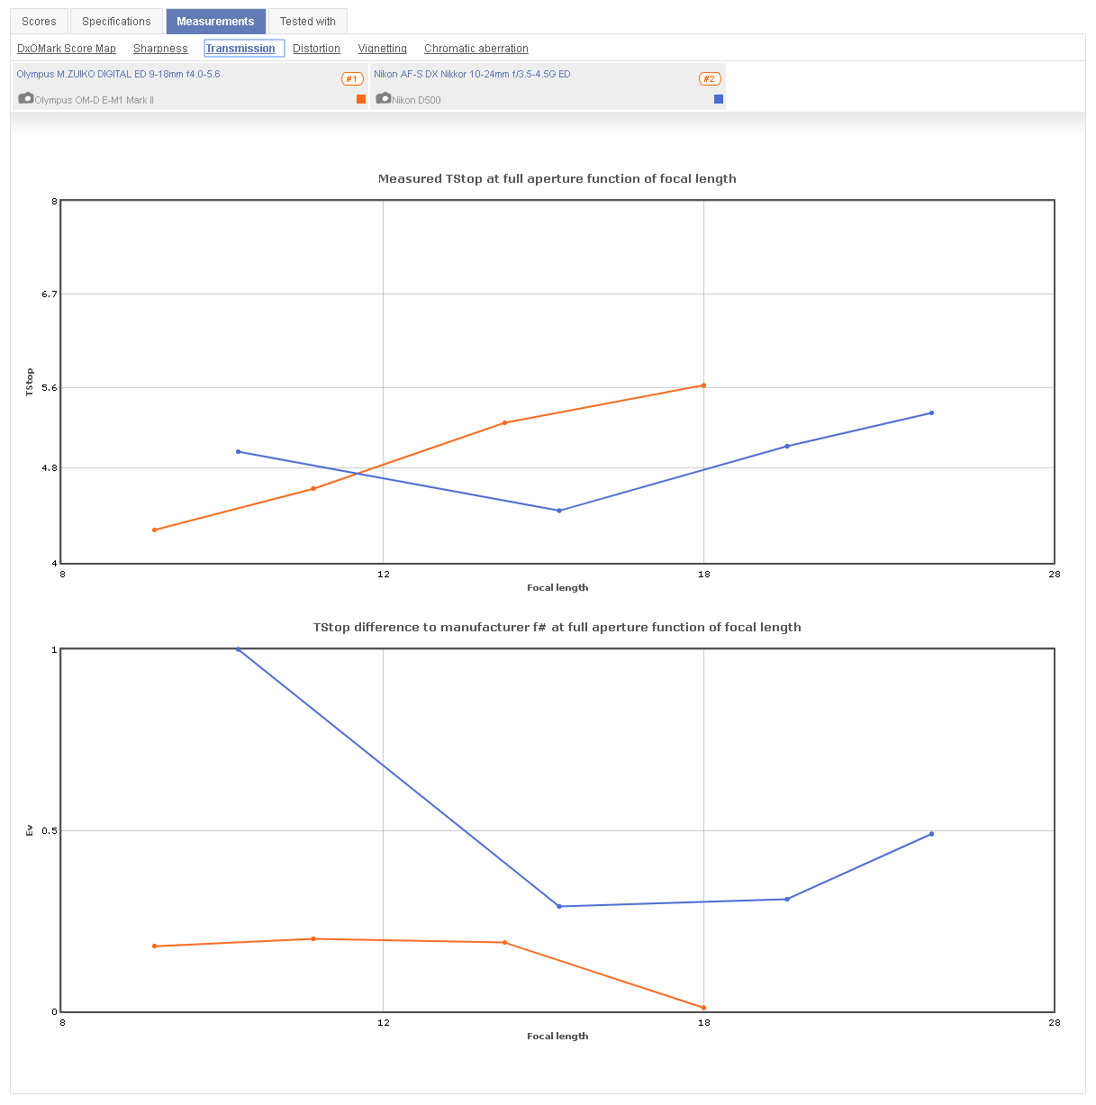Open Chromatic aberration measurements
This screenshot has width=1096, height=1105.
click(x=476, y=49)
